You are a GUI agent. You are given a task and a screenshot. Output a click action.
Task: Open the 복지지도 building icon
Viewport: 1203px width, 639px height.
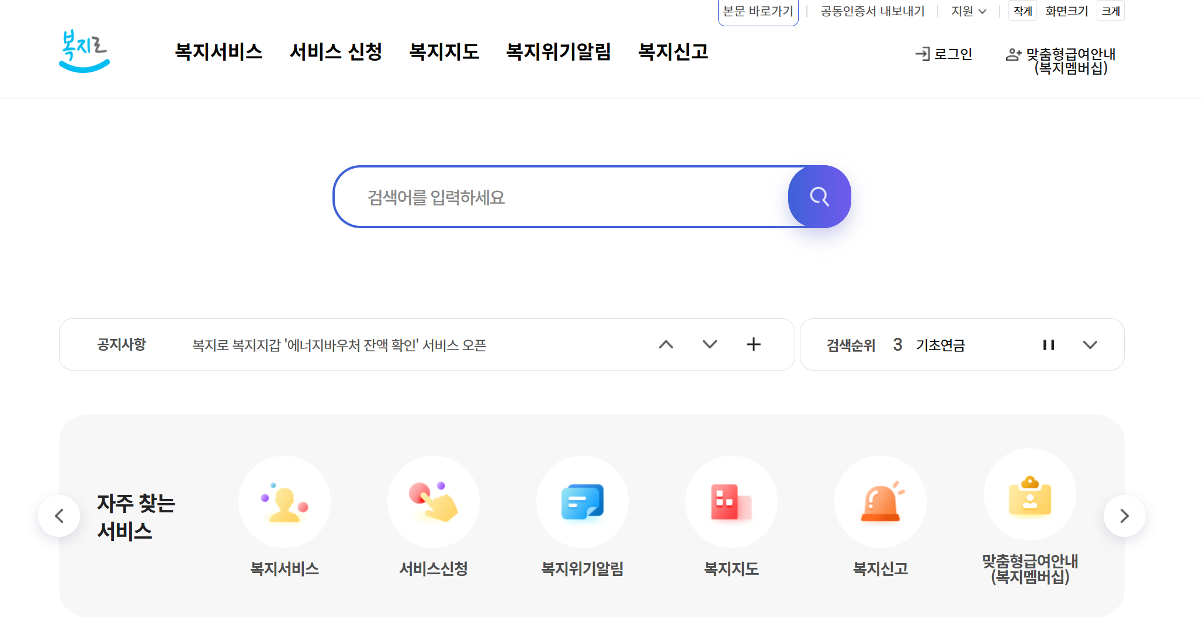tap(731, 502)
